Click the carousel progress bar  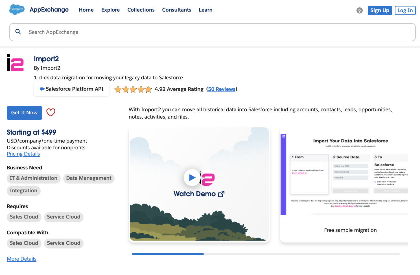coord(168,254)
